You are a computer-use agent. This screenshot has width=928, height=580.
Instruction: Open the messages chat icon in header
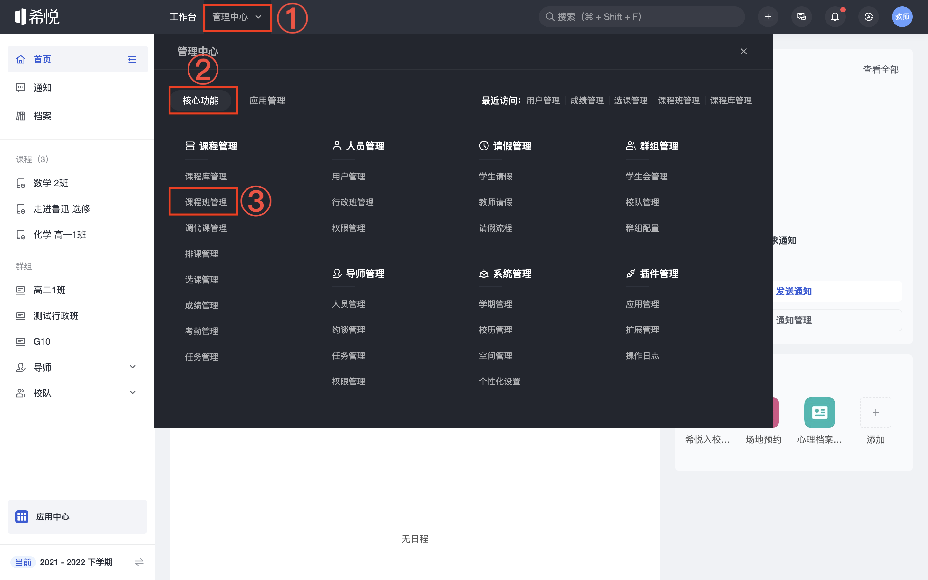pos(801,17)
